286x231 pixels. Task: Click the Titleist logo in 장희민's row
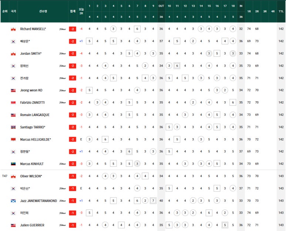click(63, 66)
